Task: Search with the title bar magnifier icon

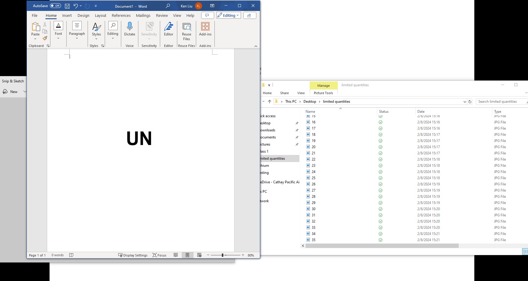Action: (168, 6)
